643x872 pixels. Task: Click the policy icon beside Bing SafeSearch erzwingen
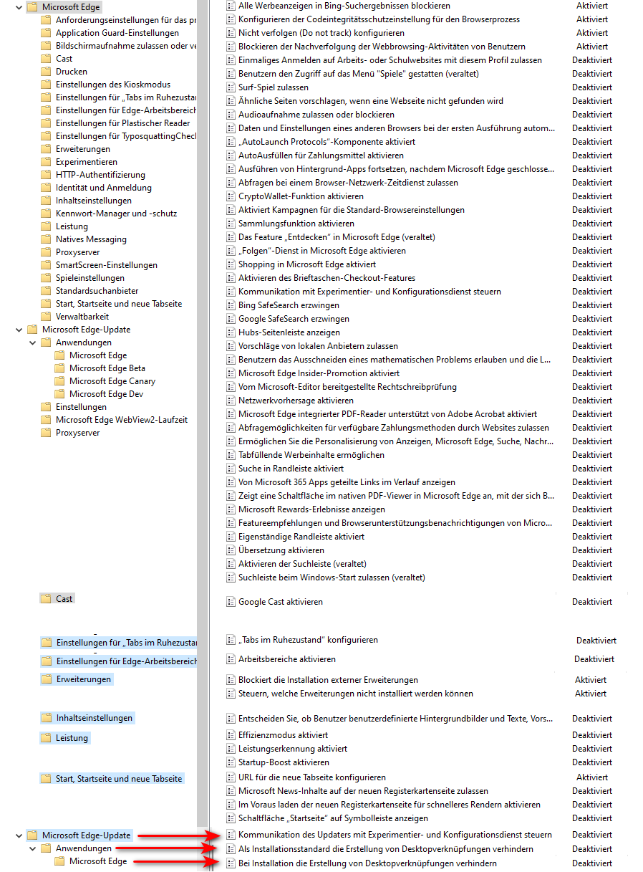tap(231, 305)
